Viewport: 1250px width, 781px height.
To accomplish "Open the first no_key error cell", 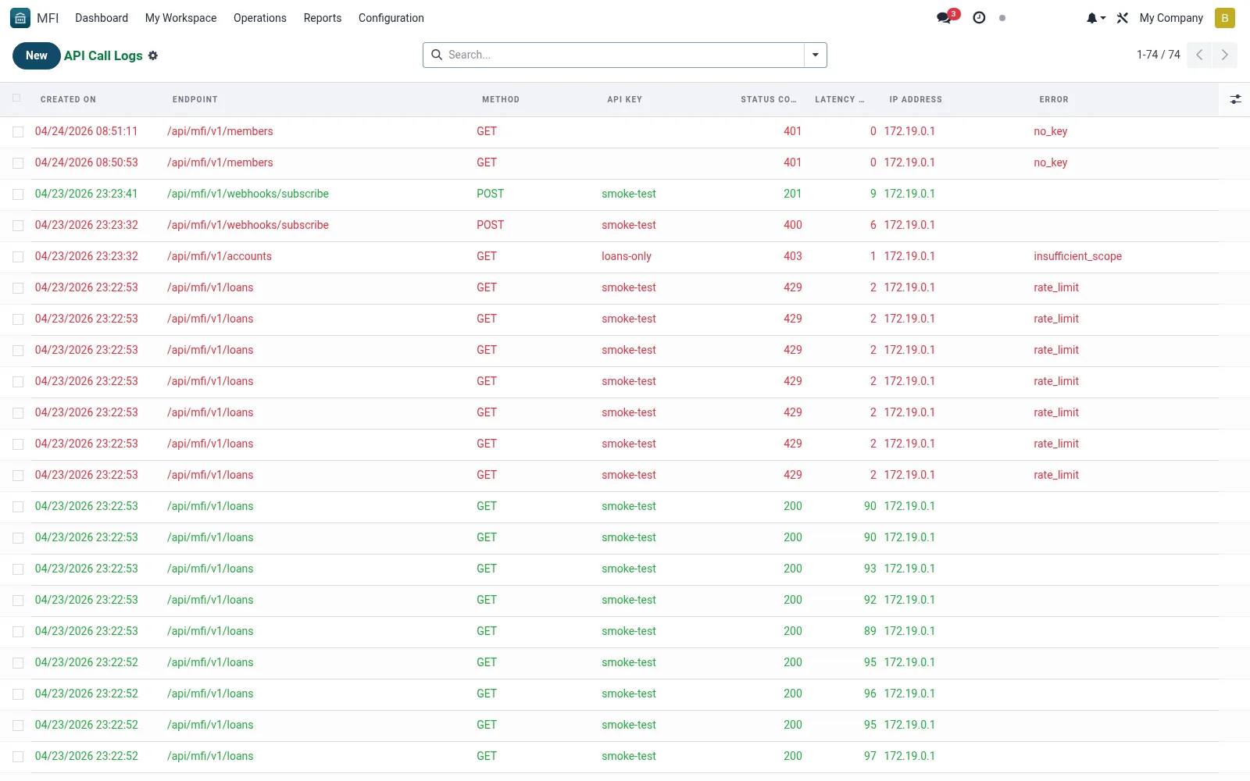I will click(1050, 131).
